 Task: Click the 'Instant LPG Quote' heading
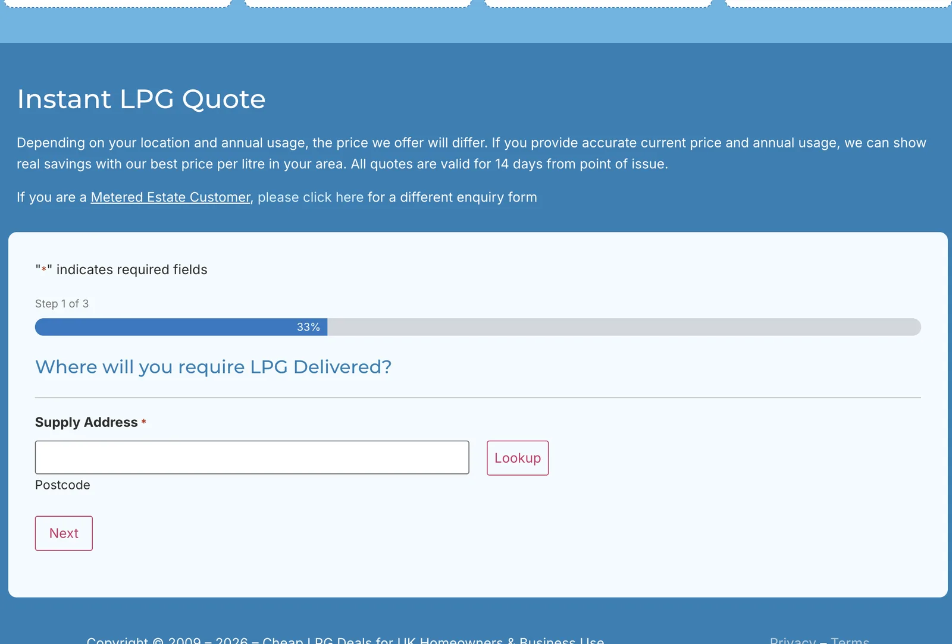point(141,99)
